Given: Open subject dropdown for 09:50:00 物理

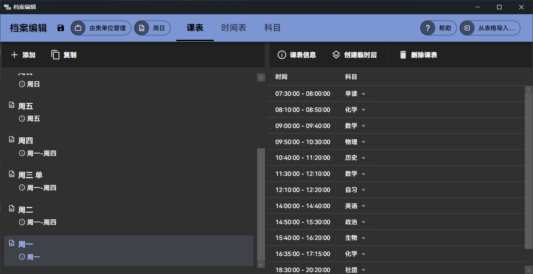Looking at the screenshot, I should (363, 142).
